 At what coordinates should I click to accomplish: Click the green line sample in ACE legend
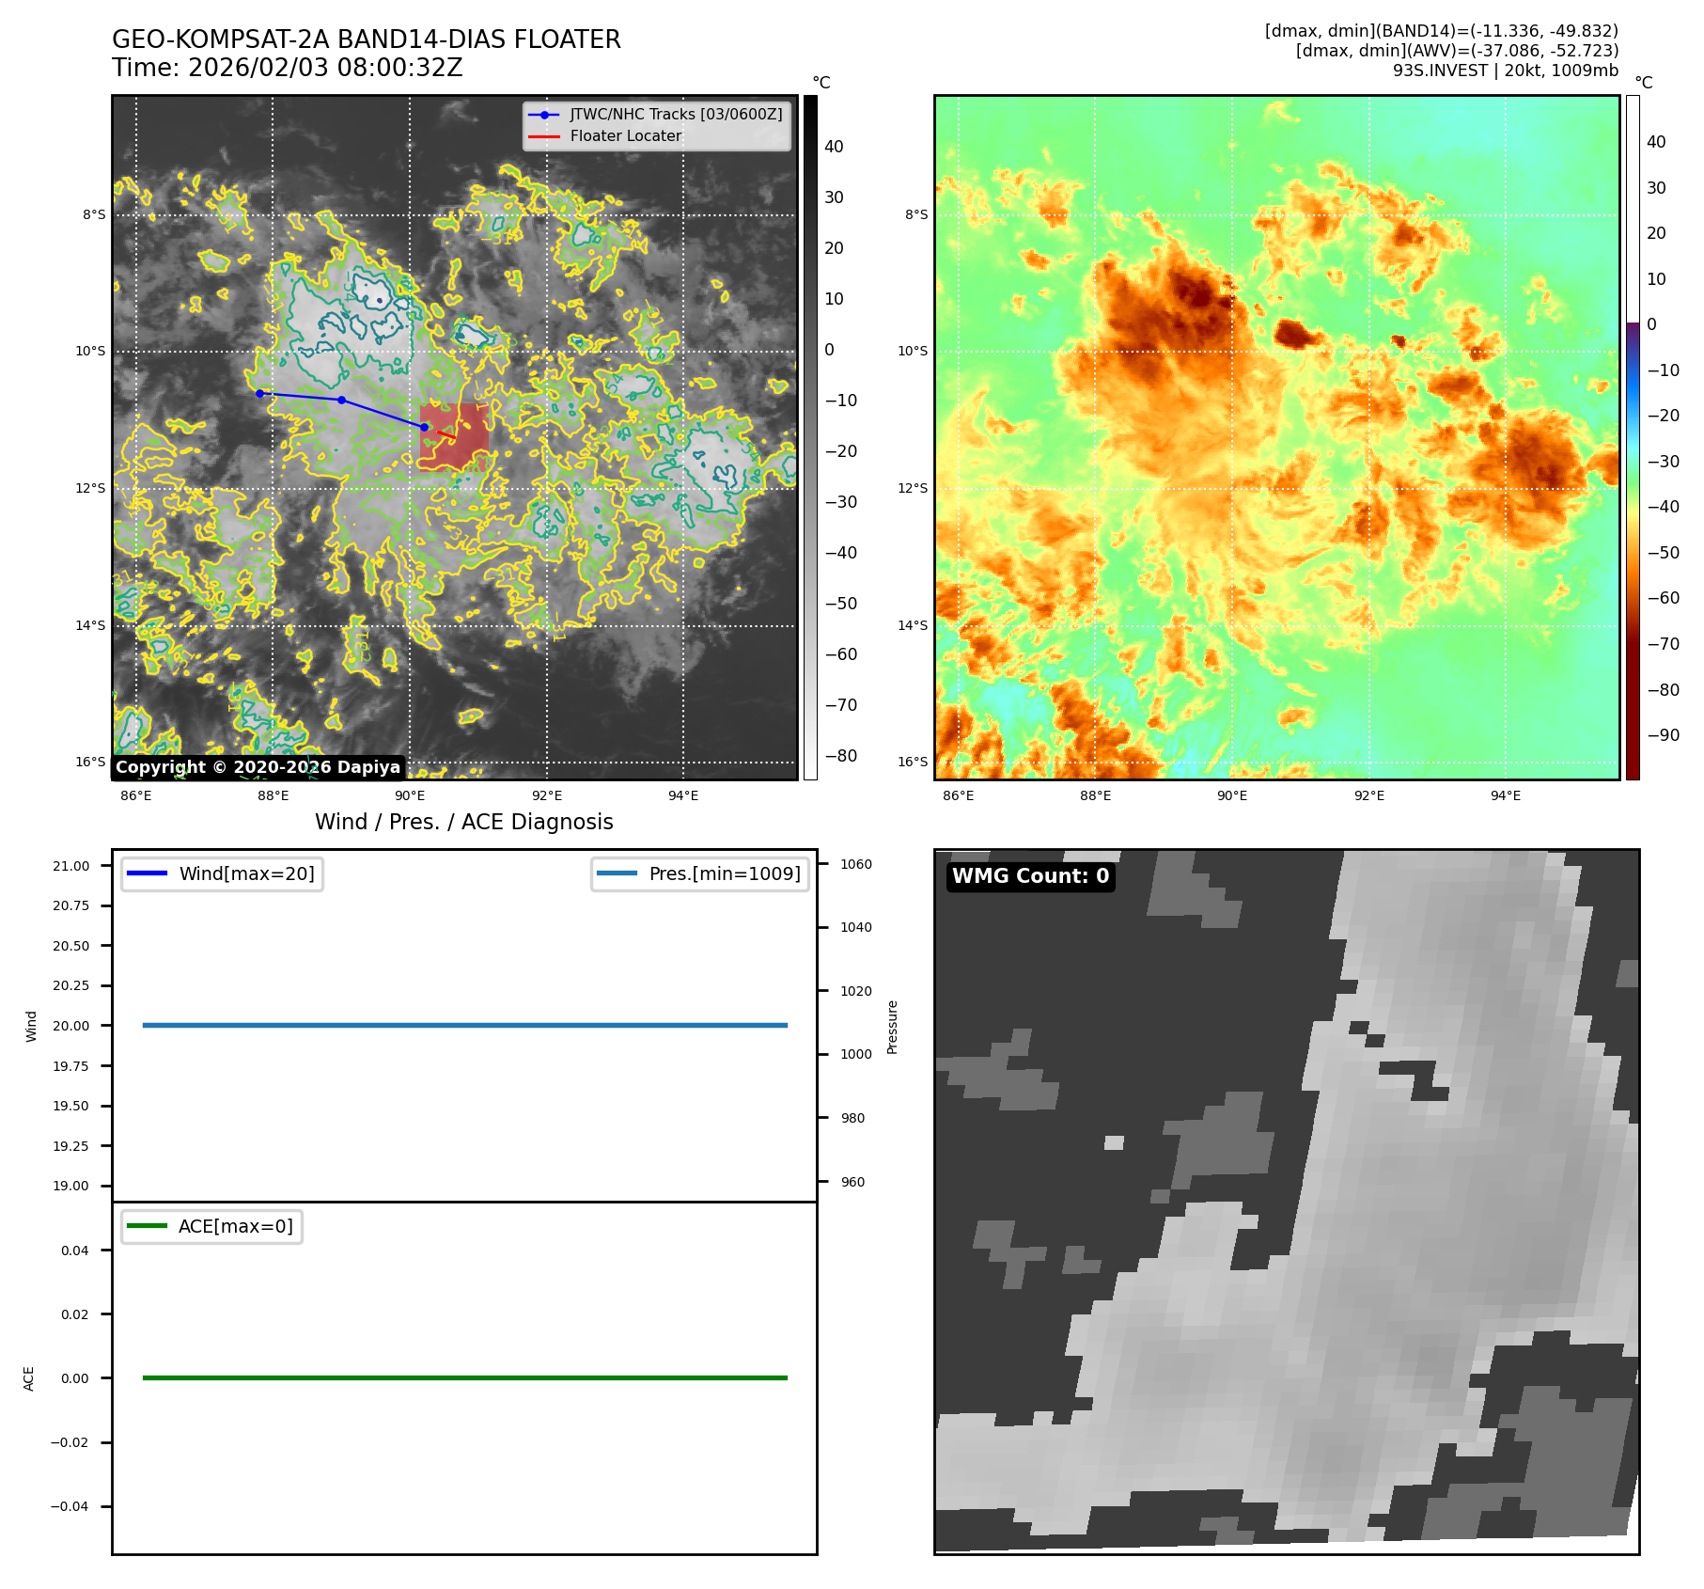tap(147, 1226)
